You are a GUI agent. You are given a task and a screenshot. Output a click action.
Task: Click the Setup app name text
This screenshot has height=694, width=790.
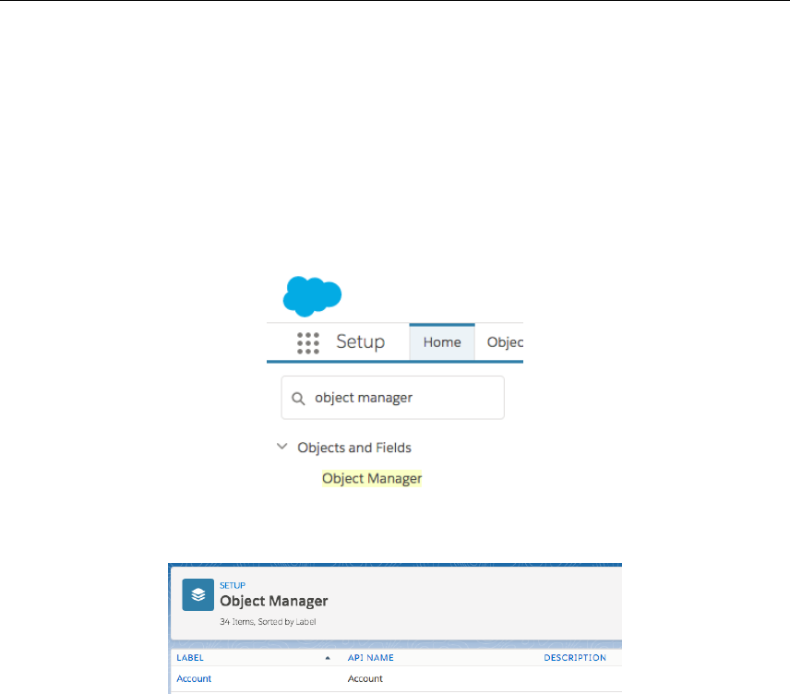pos(361,341)
